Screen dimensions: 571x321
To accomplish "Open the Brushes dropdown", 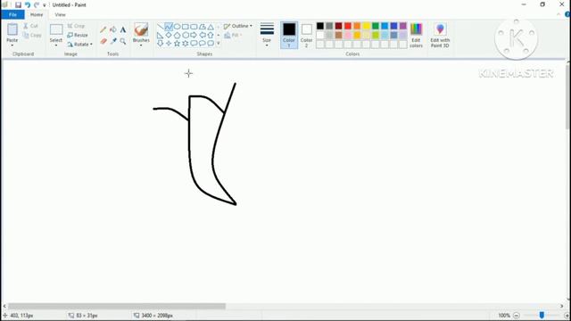I will pyautogui.click(x=141, y=45).
